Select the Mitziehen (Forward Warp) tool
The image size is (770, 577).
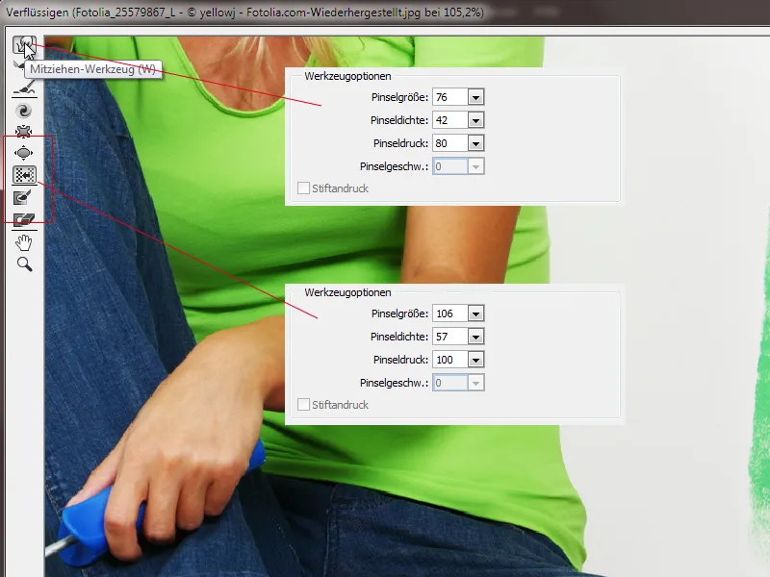[x=24, y=45]
